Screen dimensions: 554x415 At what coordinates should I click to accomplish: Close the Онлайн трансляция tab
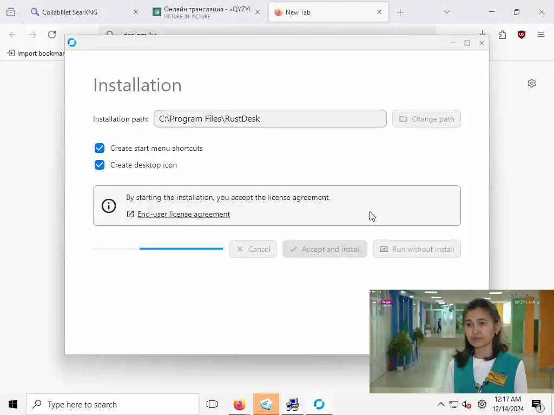pyautogui.click(x=258, y=12)
